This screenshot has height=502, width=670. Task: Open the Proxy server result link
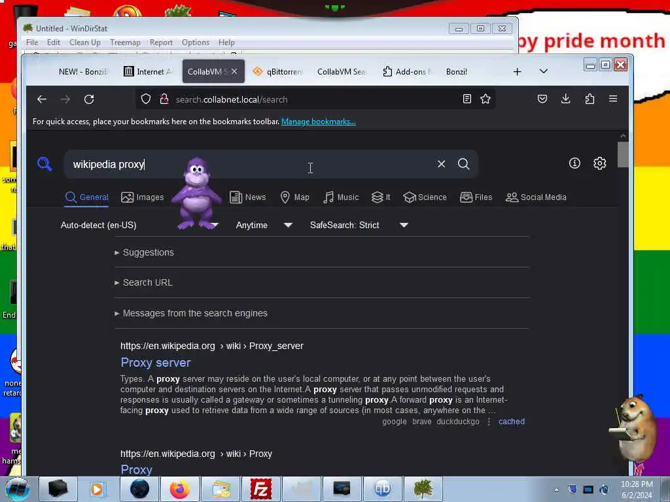point(156,362)
